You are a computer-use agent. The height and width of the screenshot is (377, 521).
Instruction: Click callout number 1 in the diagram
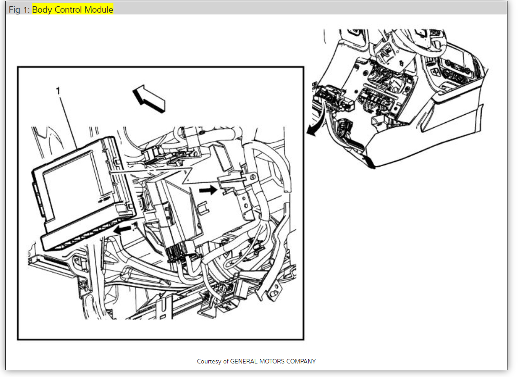click(58, 91)
